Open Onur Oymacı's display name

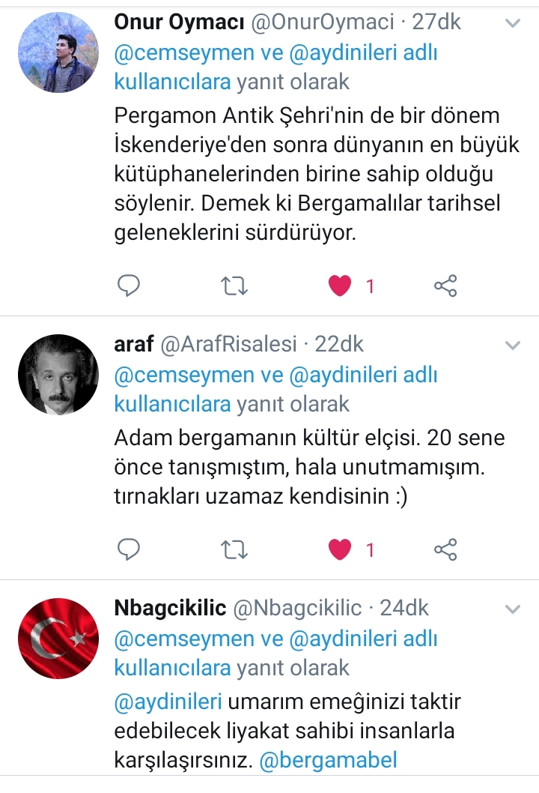tap(180, 22)
